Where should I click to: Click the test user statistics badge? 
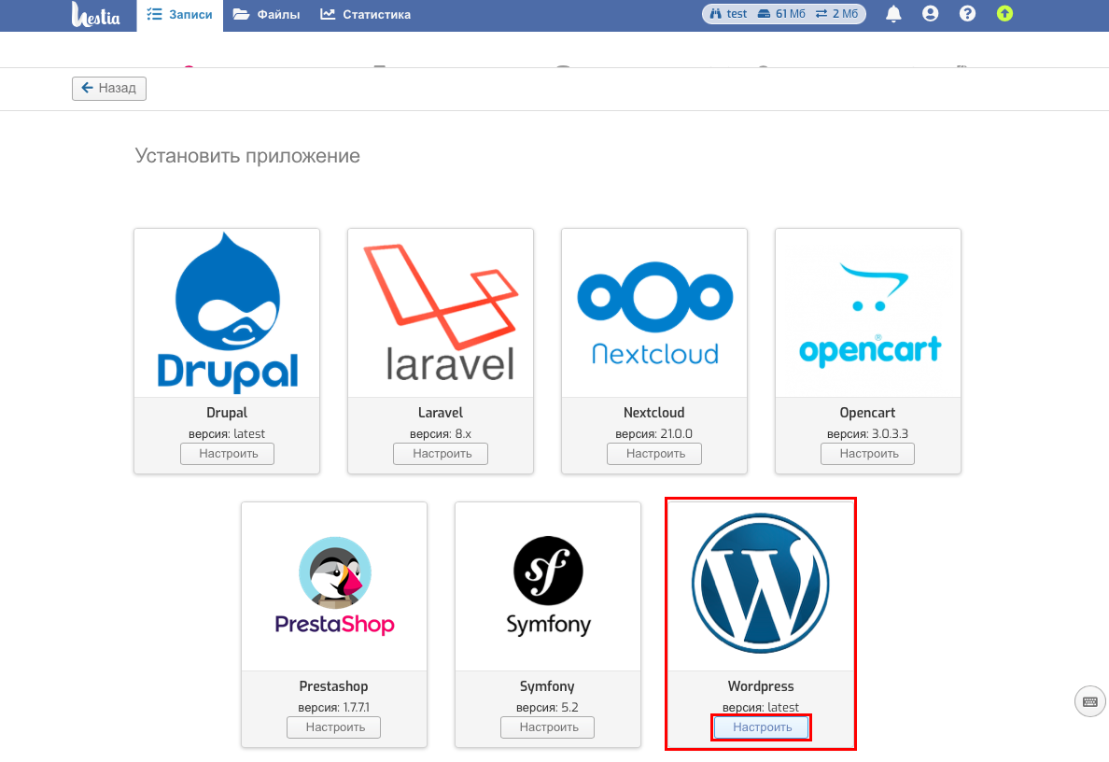(x=783, y=13)
